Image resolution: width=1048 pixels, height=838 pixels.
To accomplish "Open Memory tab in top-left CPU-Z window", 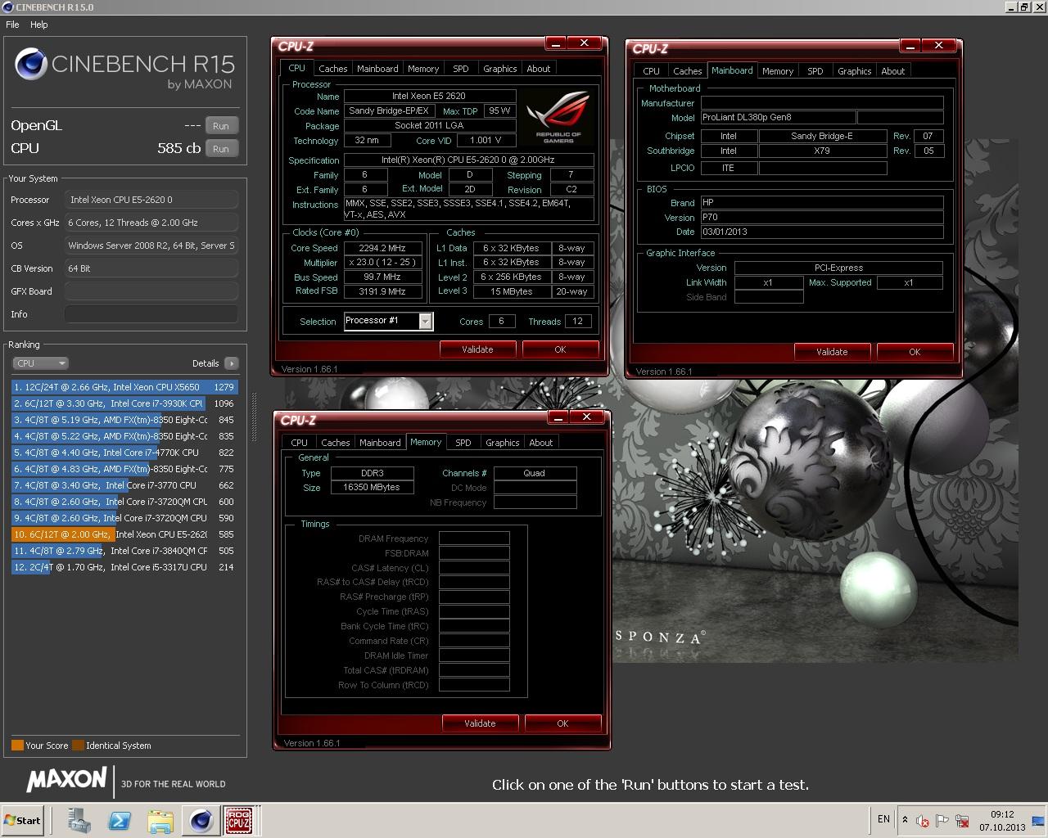I will tap(423, 69).
